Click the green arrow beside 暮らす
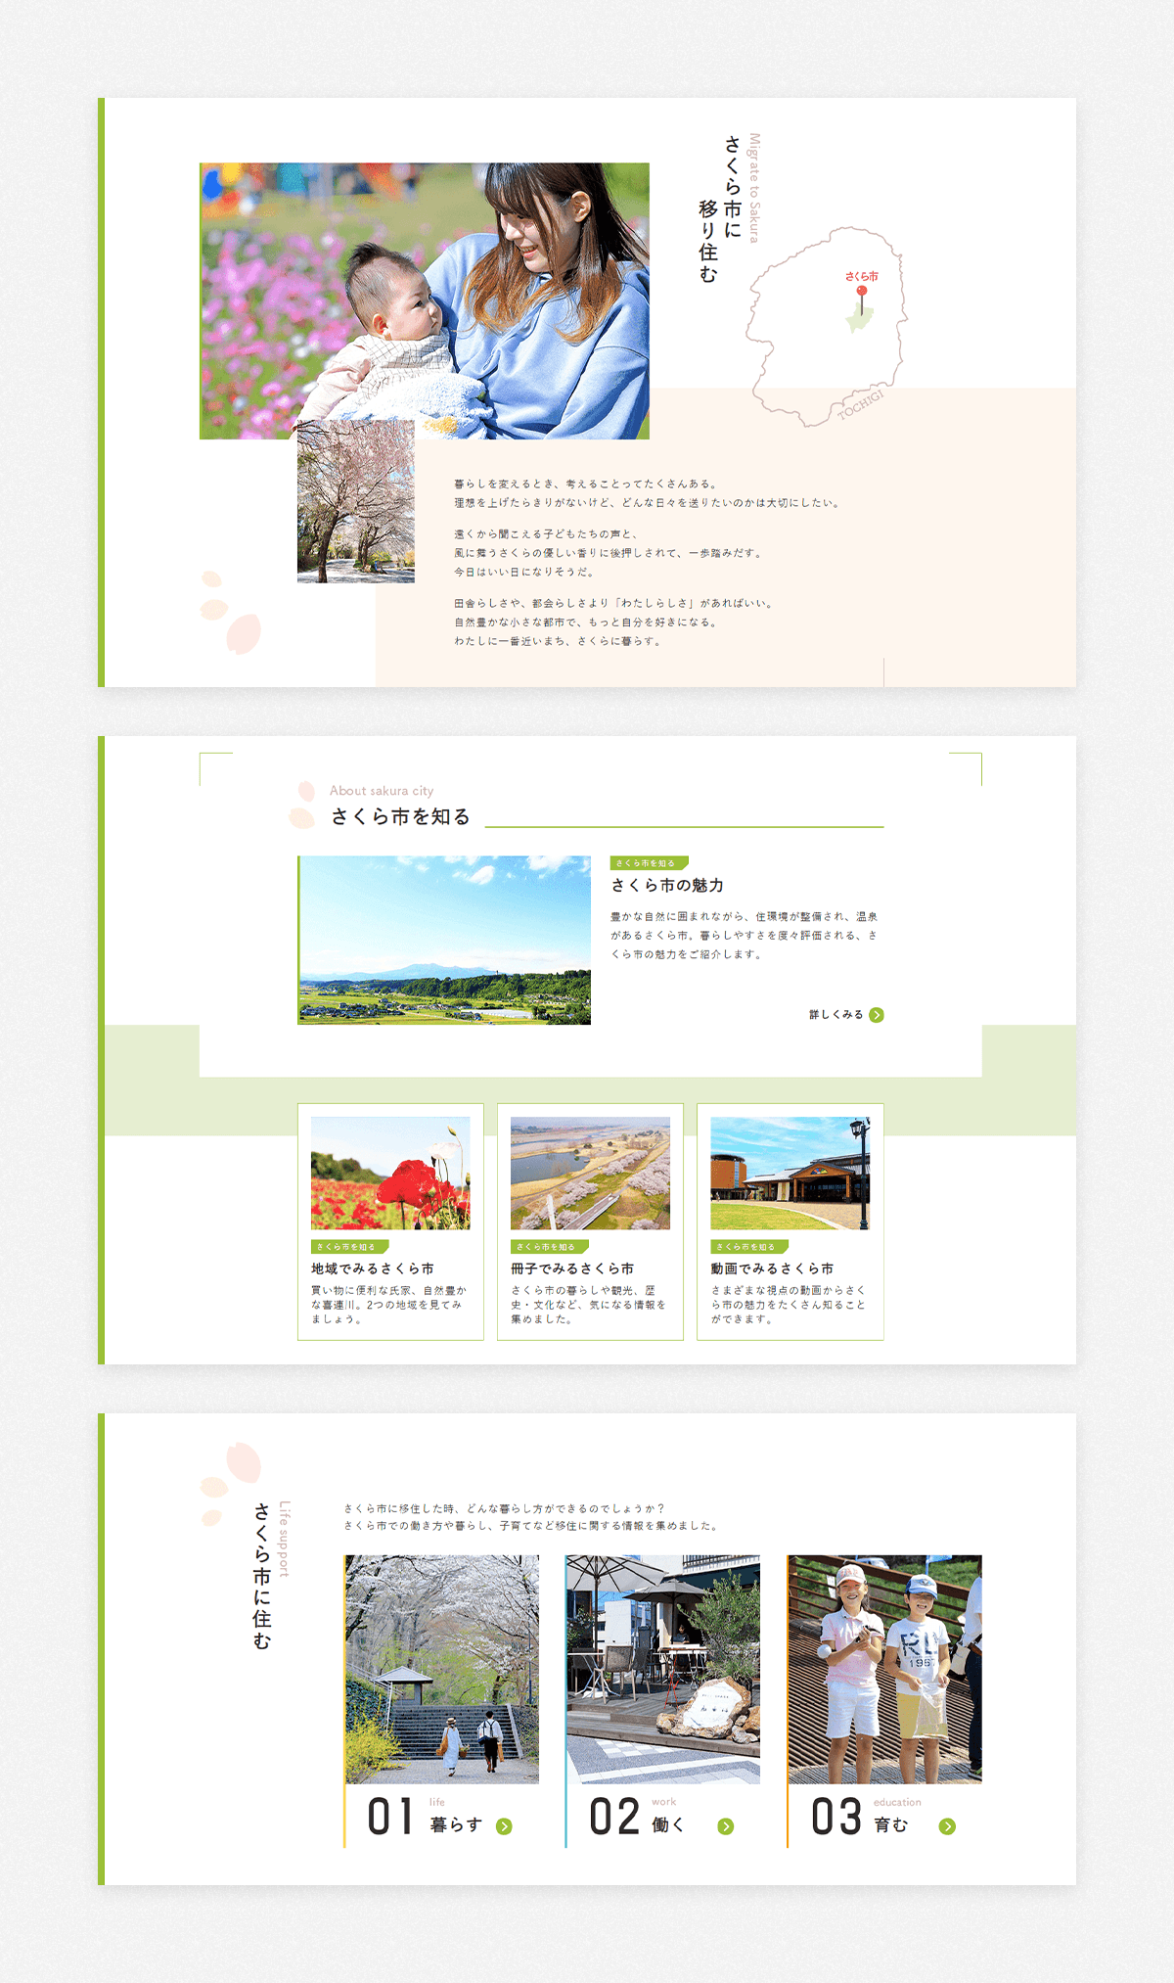 [x=504, y=1826]
